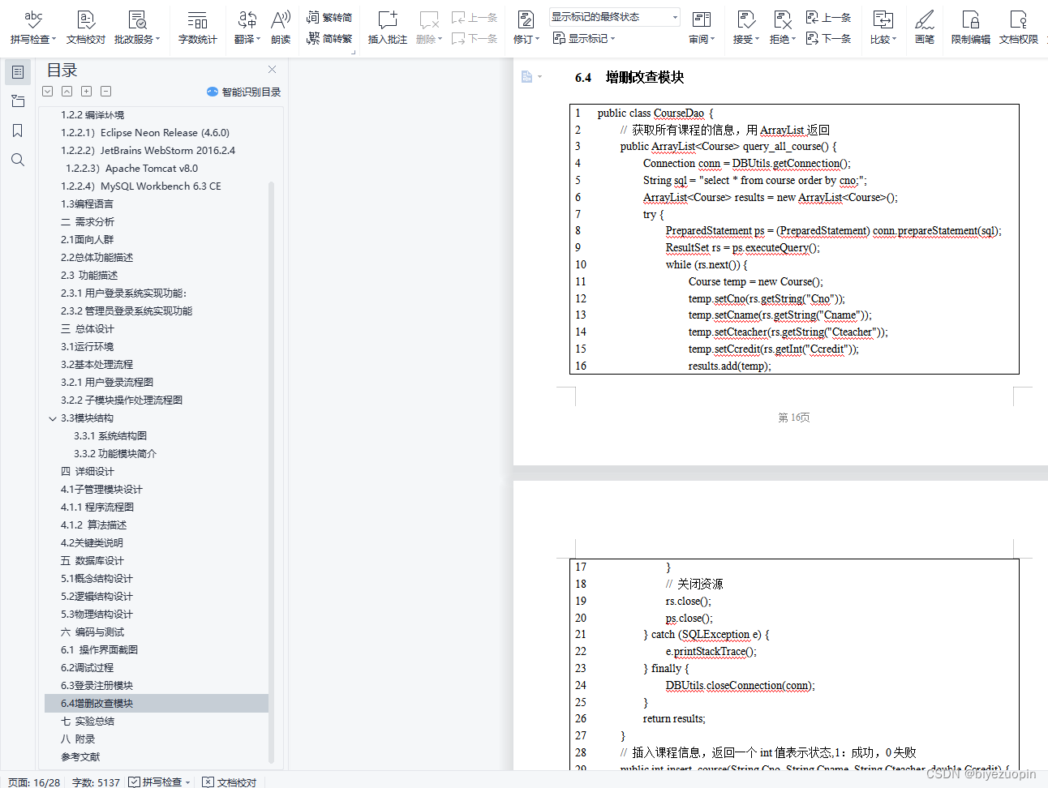
Task: Select outline item 5.3物理结构设计
Action: 97,614
